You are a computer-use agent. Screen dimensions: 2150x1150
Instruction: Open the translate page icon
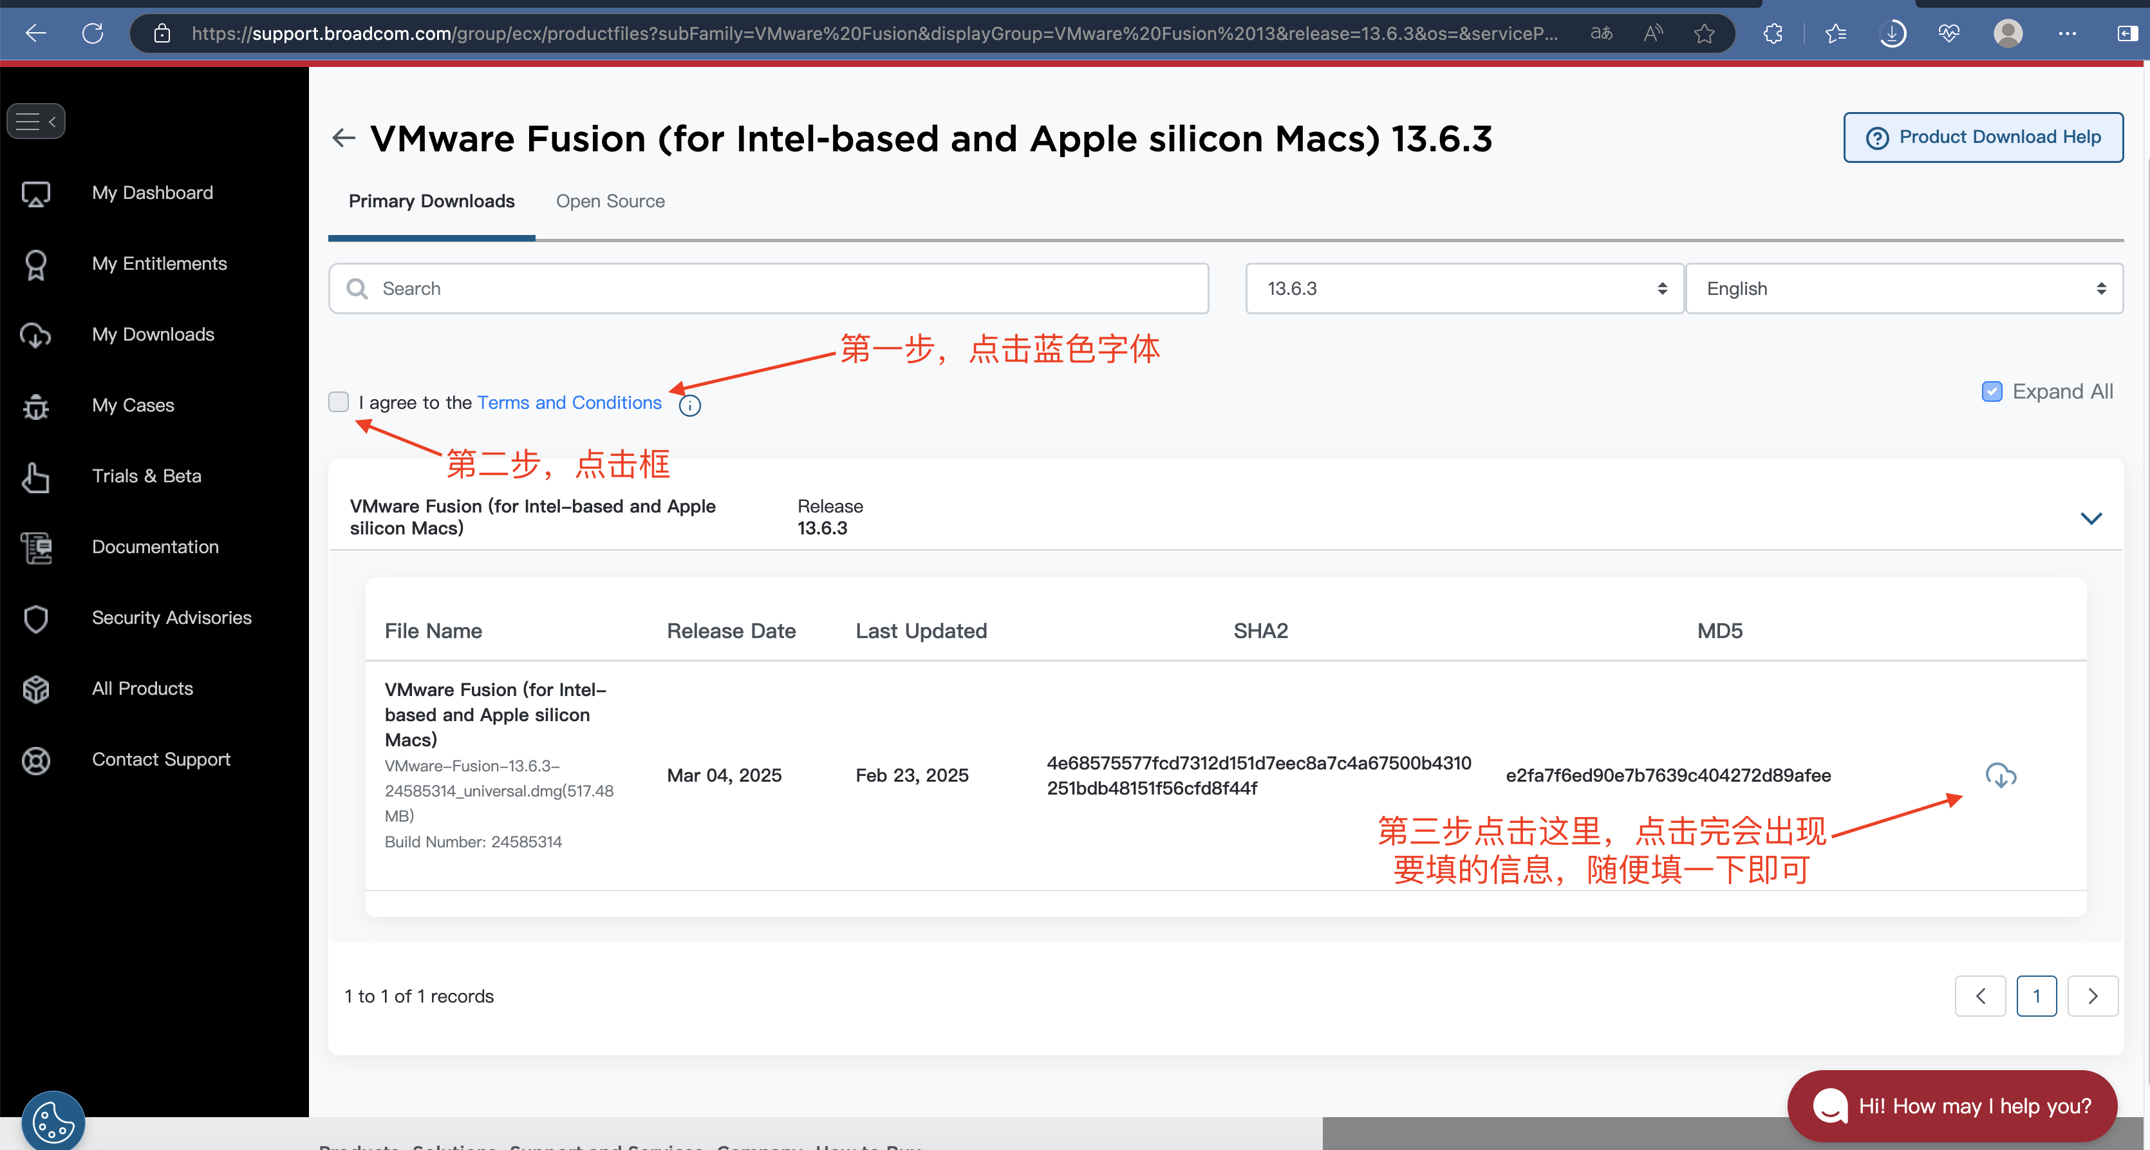1601,33
